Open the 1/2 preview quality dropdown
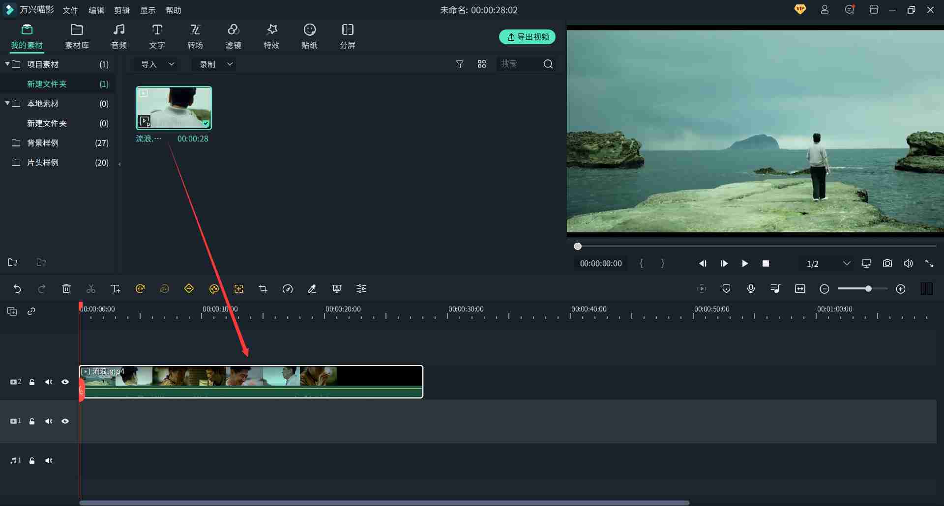The height and width of the screenshot is (506, 944). [828, 264]
